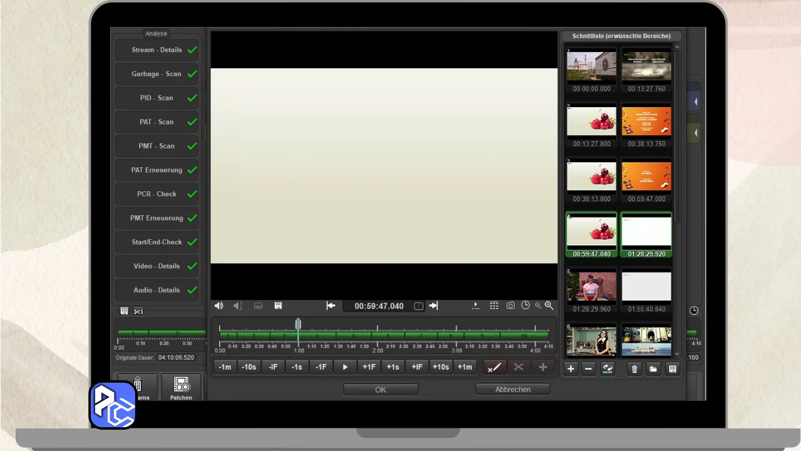801x451 pixels.
Task: Click the speaker volume icon under the preview
Action: tap(218, 306)
